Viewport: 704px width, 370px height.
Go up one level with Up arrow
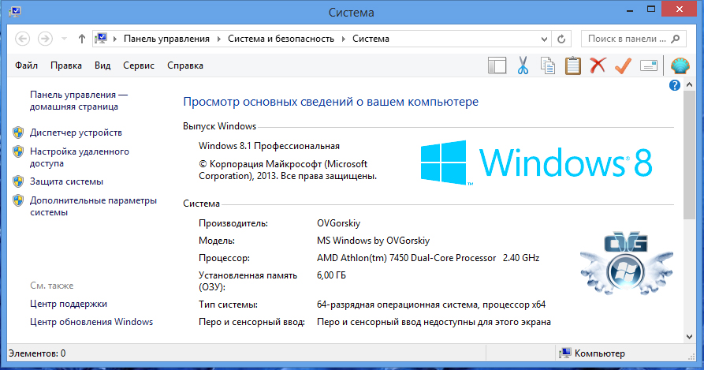pos(82,39)
